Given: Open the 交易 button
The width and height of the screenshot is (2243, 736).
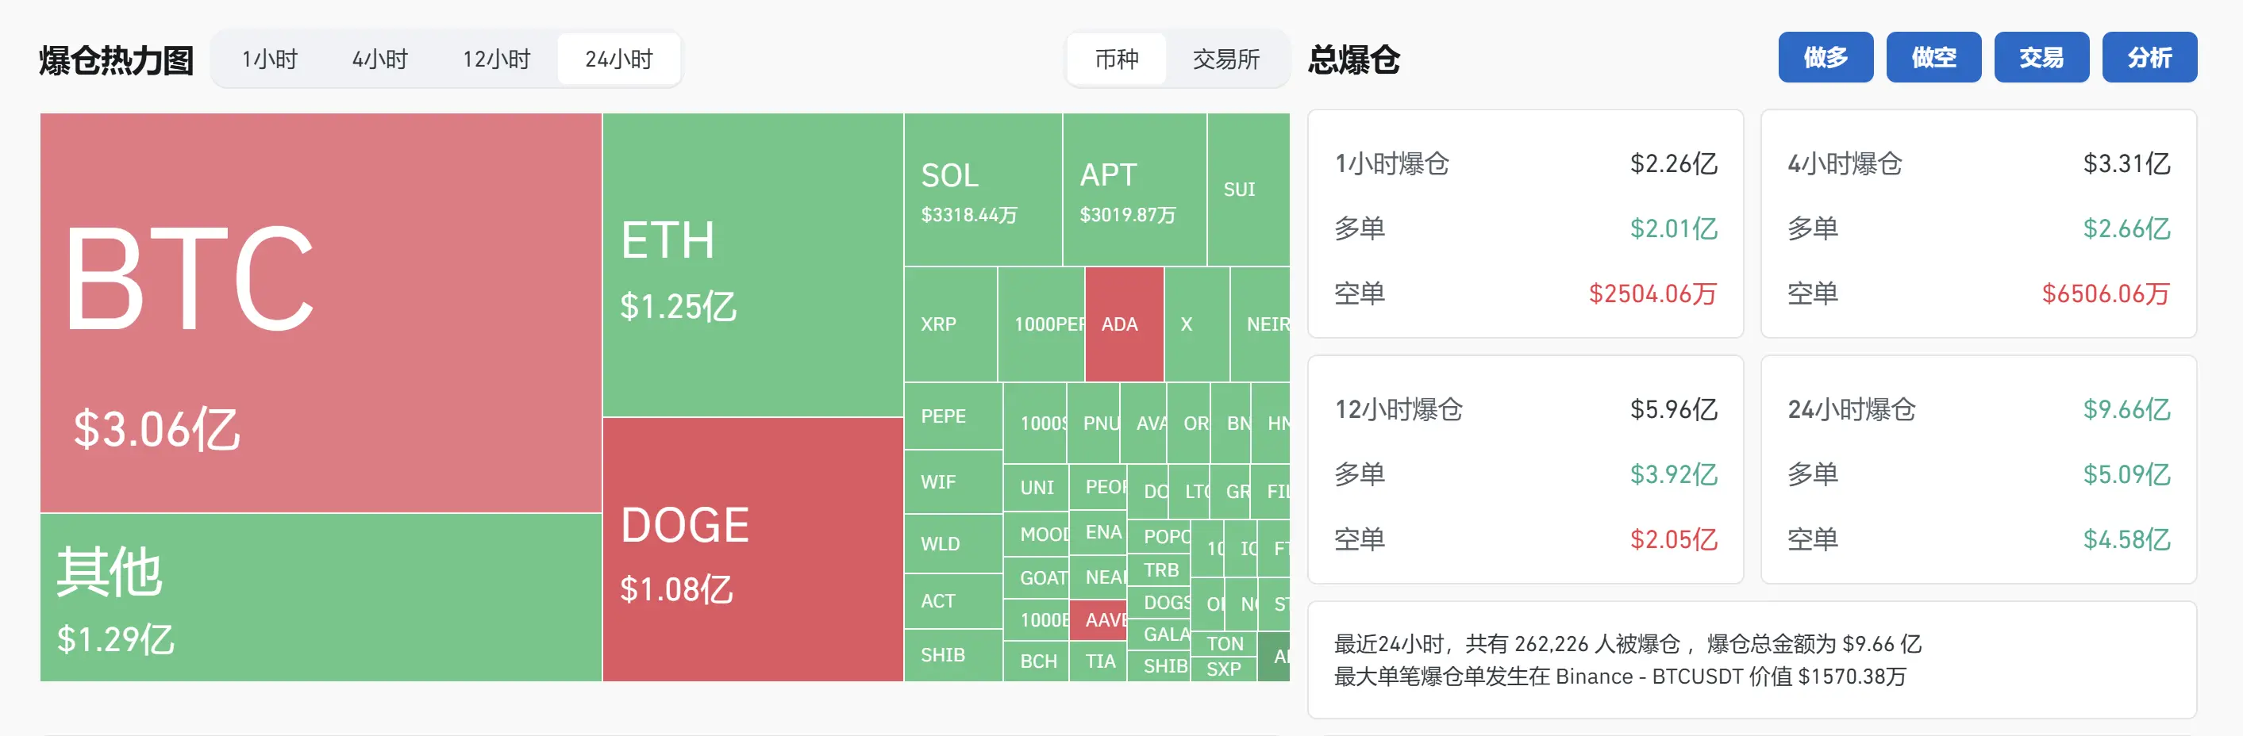Looking at the screenshot, I should tap(2041, 57).
